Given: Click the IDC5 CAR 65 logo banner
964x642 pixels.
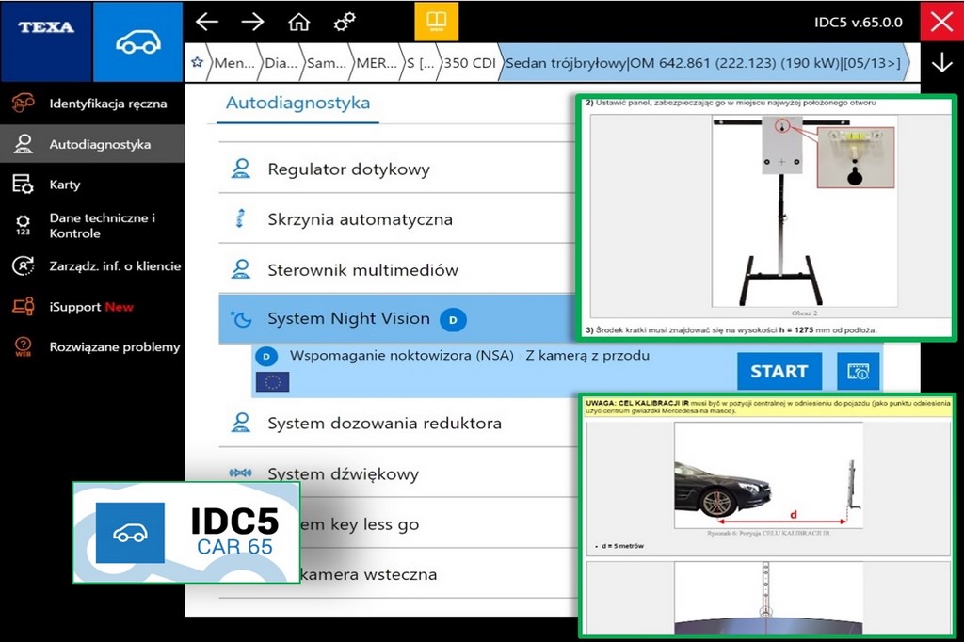Looking at the screenshot, I should [x=186, y=533].
